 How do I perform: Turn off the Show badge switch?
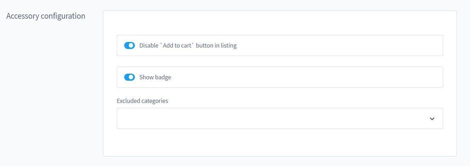[x=129, y=77]
